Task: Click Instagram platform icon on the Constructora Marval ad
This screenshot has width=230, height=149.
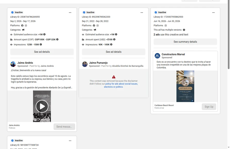Action: tap(166, 26)
